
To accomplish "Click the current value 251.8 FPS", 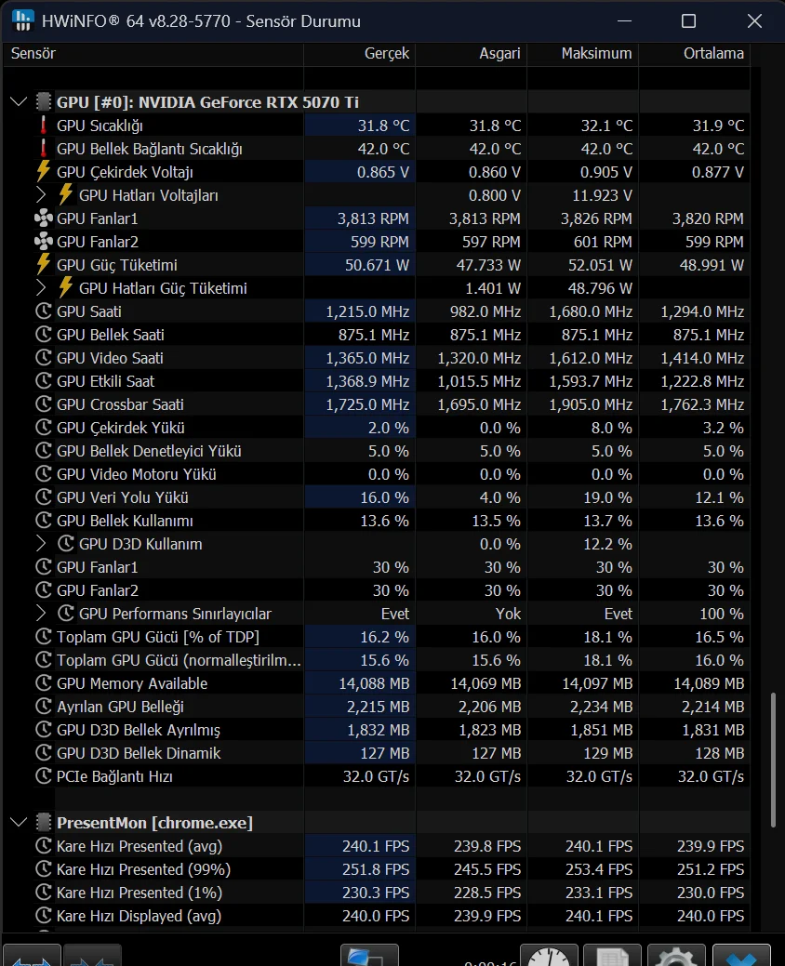I will (x=376, y=869).
